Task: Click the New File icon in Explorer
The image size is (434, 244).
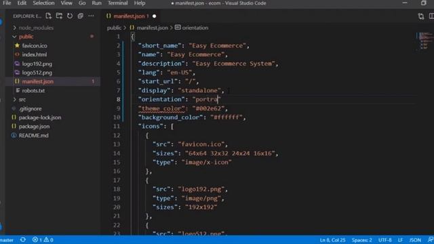Action: 49,16
